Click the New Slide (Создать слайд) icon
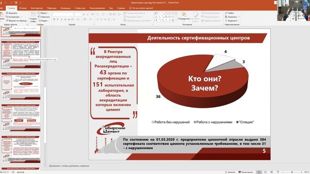Screen dimensions: 310x174 point(33,14)
